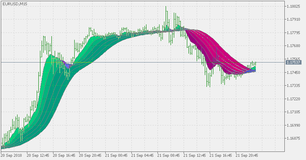Click the 20 Sep 12:45 time label
This screenshot has height=160, width=306.
click(x=38, y=156)
